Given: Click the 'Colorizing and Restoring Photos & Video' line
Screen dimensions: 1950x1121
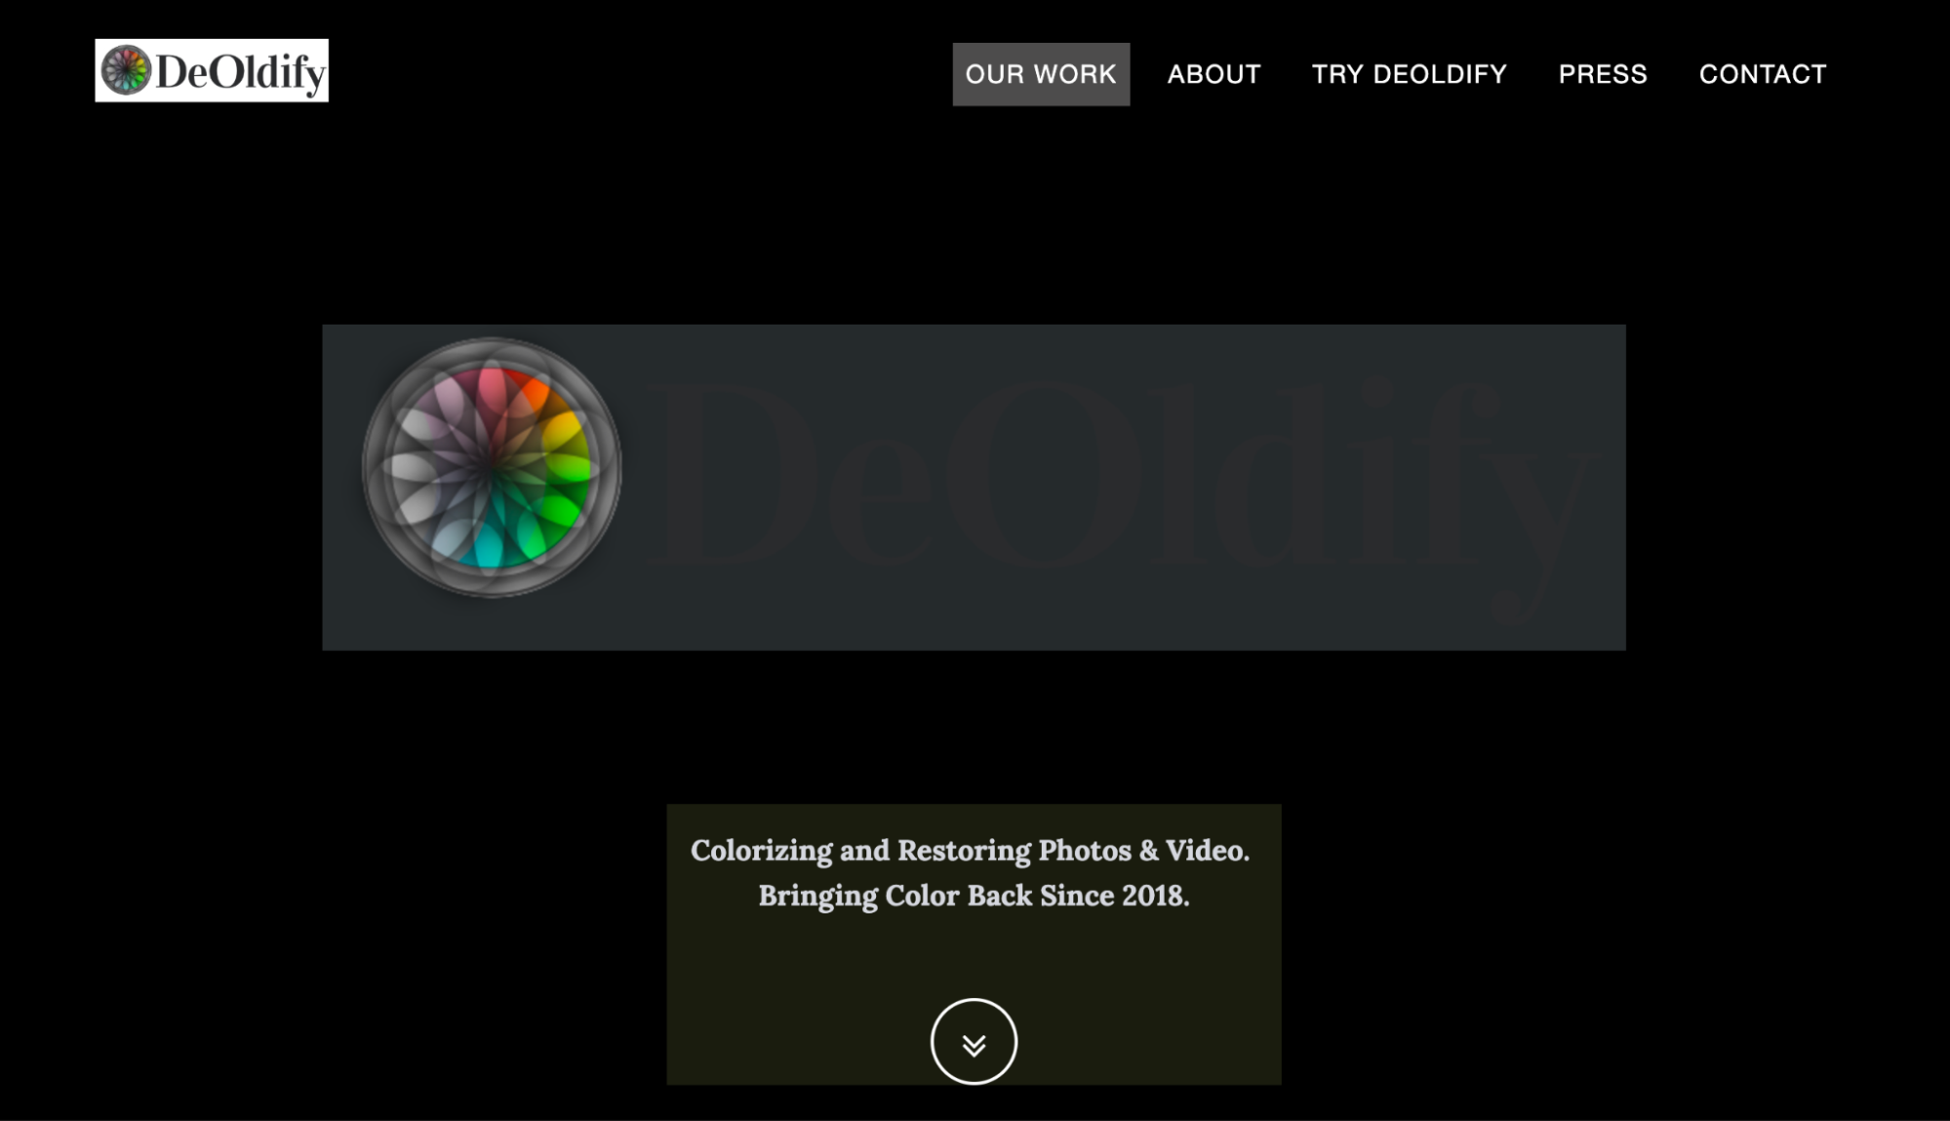Looking at the screenshot, I should pos(971,851).
